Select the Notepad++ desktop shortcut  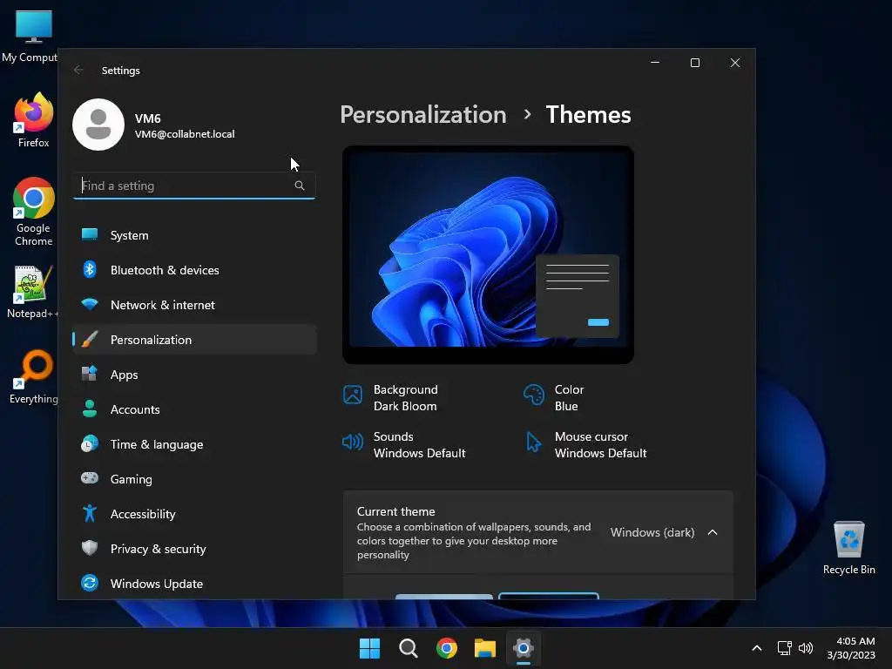point(32,292)
